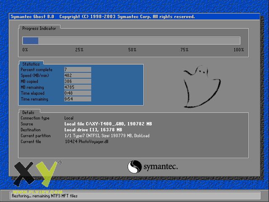The image size is (269, 202).
Task: Click the Symantec yin-yang logo
Action: (x=134, y=167)
